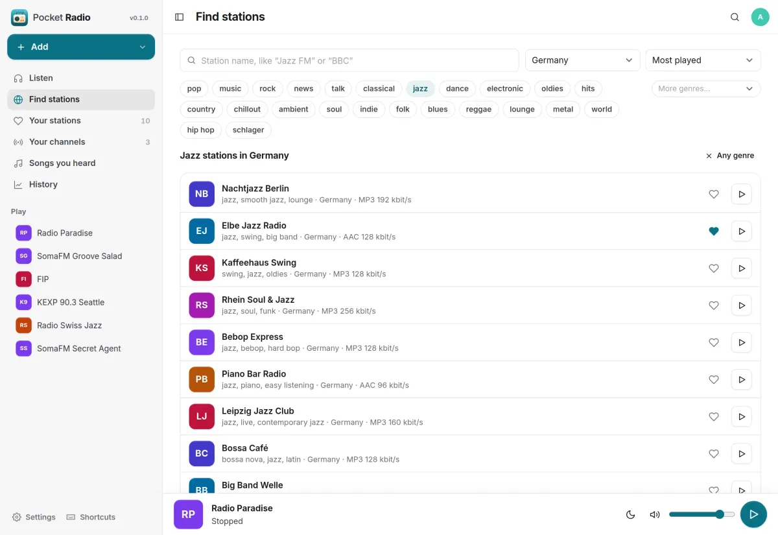This screenshot has width=778, height=535.
Task: Expand the Add button dropdown
Action: click(x=143, y=47)
